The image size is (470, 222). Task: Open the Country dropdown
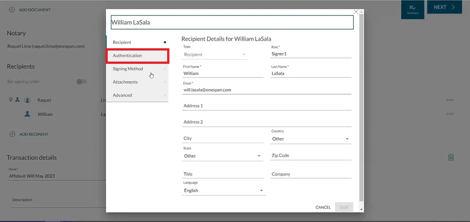coord(310,139)
